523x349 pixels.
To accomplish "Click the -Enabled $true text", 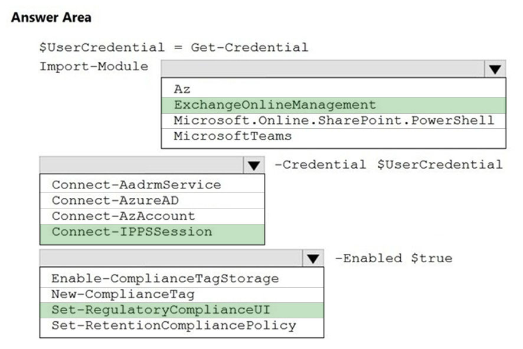I will (394, 258).
